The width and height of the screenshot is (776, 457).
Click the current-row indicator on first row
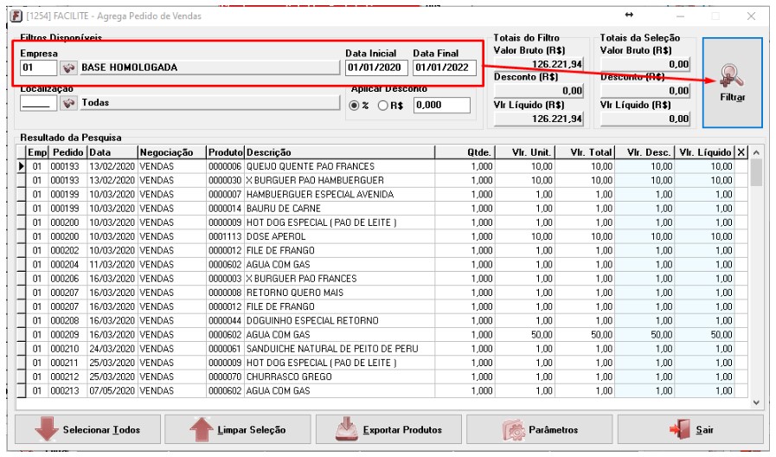point(22,166)
